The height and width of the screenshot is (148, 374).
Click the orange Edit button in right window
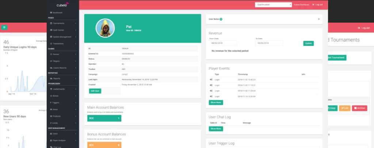[x=345, y=108]
